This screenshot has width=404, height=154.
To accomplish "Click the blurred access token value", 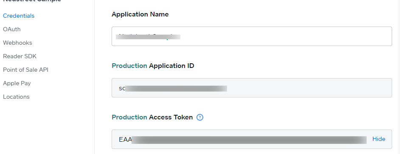I will pyautogui.click(x=249, y=140).
